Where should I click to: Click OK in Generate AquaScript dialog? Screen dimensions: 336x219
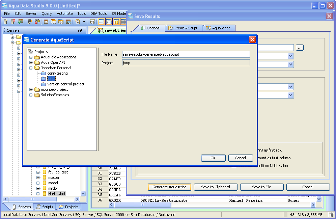tap(213, 158)
